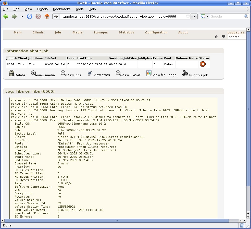Click Run this job gears icon

pyautogui.click(x=185, y=74)
